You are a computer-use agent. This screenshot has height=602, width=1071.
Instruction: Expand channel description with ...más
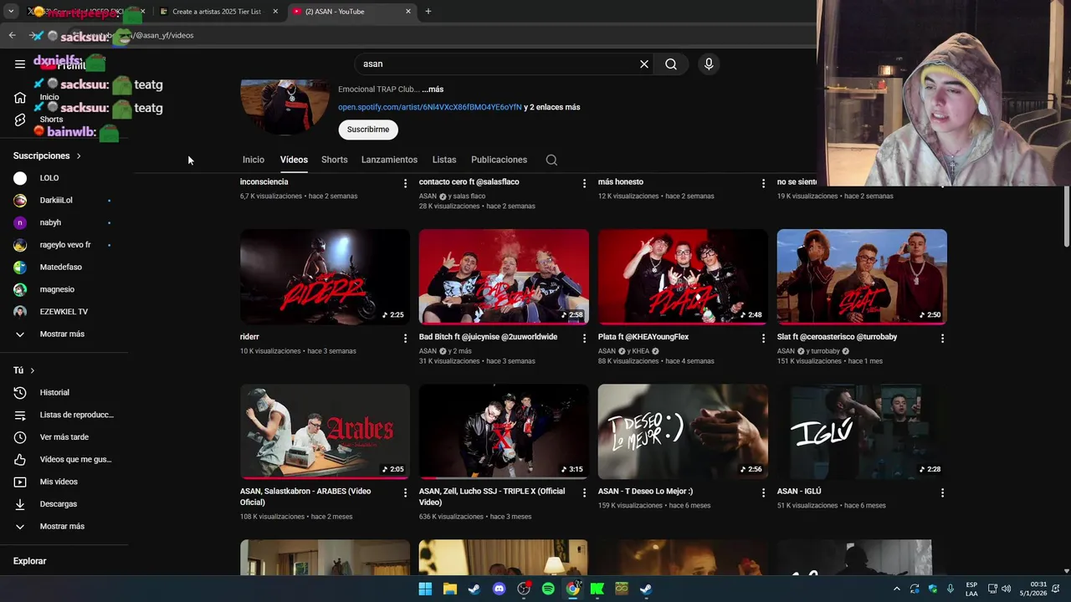(x=433, y=89)
